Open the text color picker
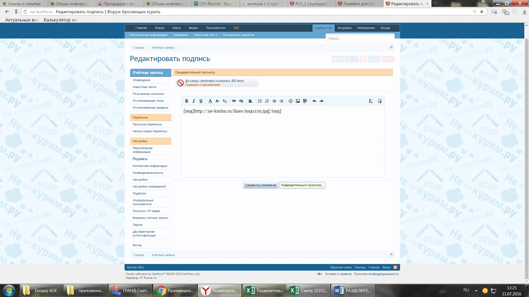Viewport: 529px width, 297px height. point(210,101)
